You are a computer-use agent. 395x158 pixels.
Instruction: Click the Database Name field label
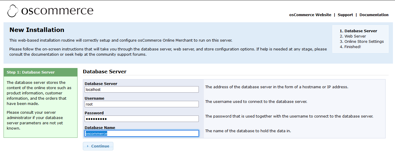click(100, 128)
